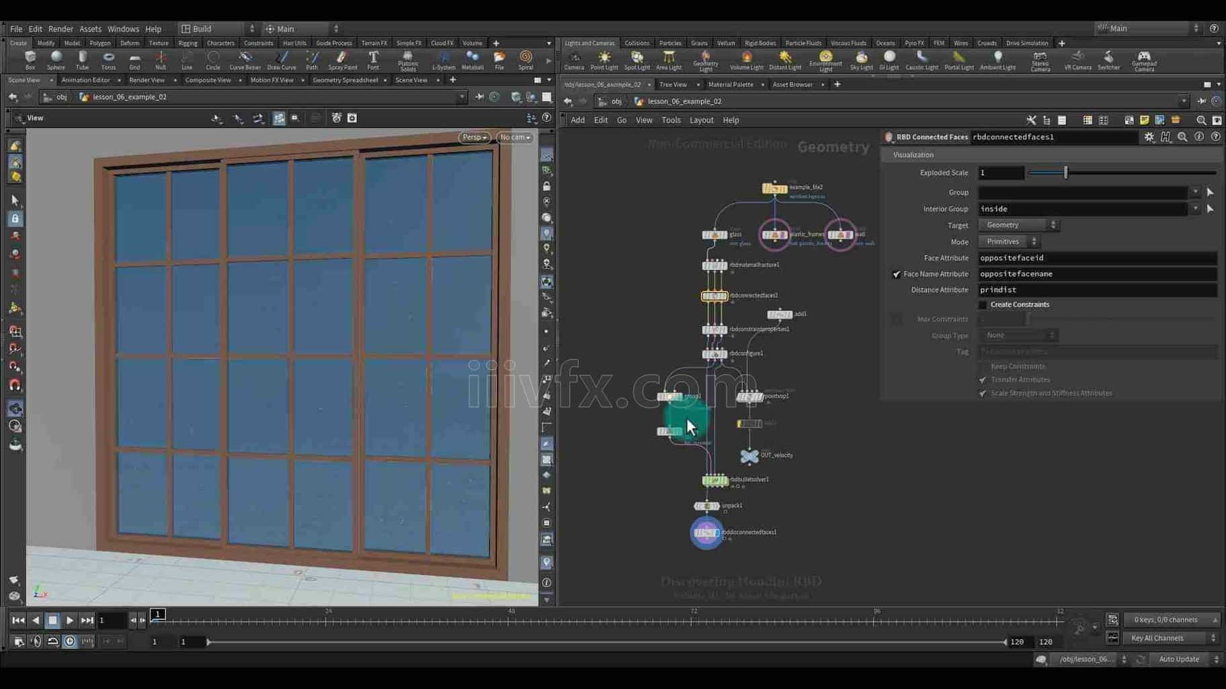Screen dimensions: 1226x689
Task: Add a VR Camera from the shelf
Action: [1077, 60]
